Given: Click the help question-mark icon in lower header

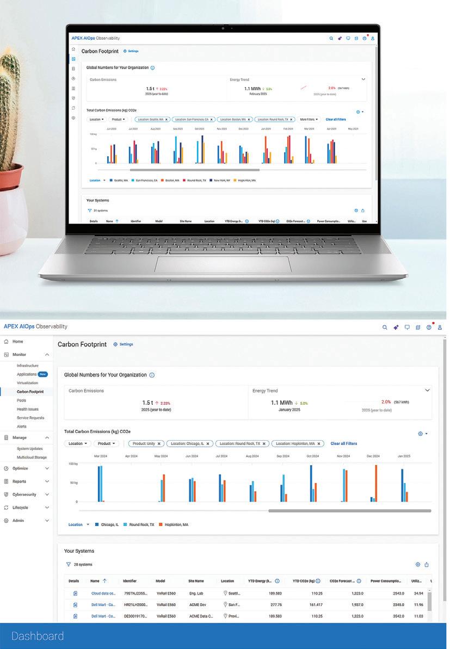Looking at the screenshot, I should coord(429,327).
